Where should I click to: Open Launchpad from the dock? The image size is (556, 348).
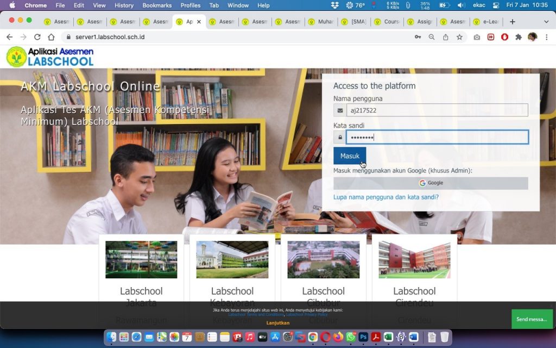[x=124, y=337]
